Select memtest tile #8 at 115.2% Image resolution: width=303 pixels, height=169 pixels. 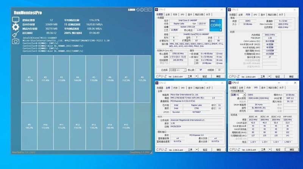point(142,79)
